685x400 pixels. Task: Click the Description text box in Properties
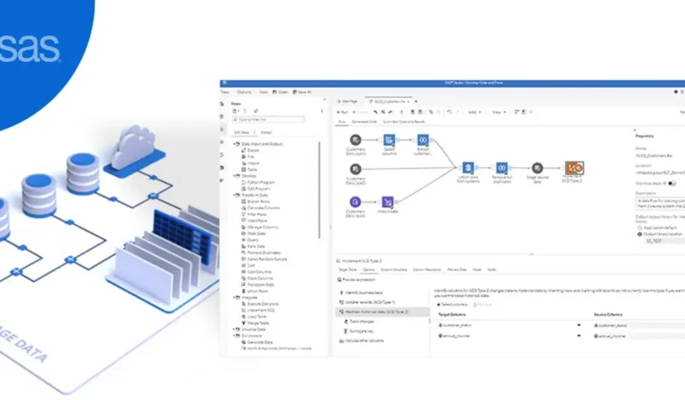pos(660,204)
